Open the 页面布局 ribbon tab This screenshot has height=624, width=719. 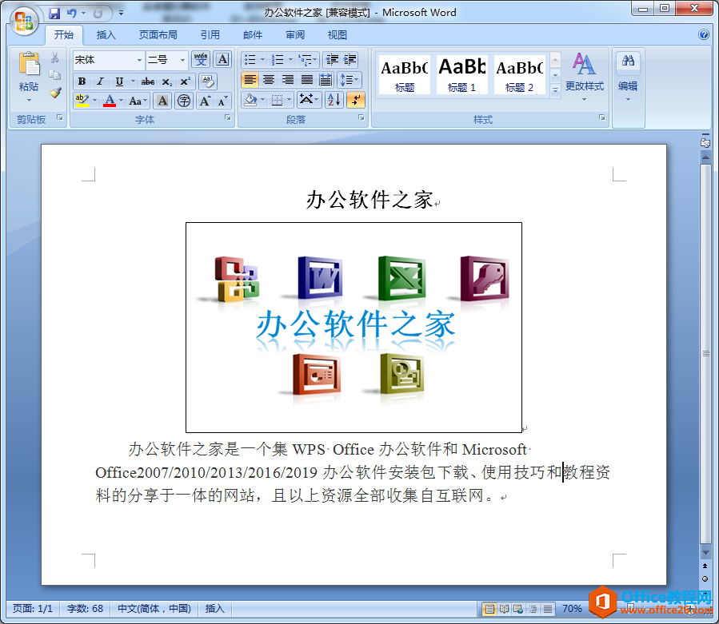coord(158,35)
